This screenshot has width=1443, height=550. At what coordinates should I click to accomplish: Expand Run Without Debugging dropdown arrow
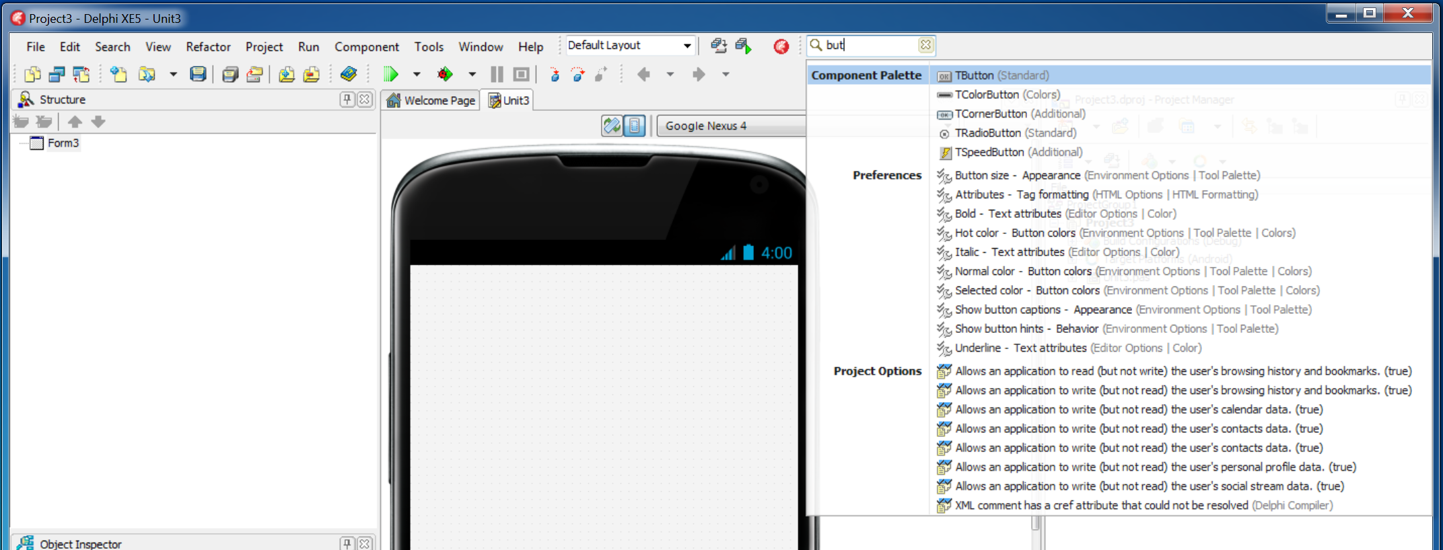pos(472,75)
